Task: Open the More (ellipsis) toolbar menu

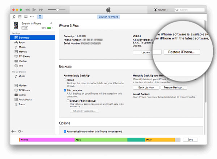Action: point(32,17)
